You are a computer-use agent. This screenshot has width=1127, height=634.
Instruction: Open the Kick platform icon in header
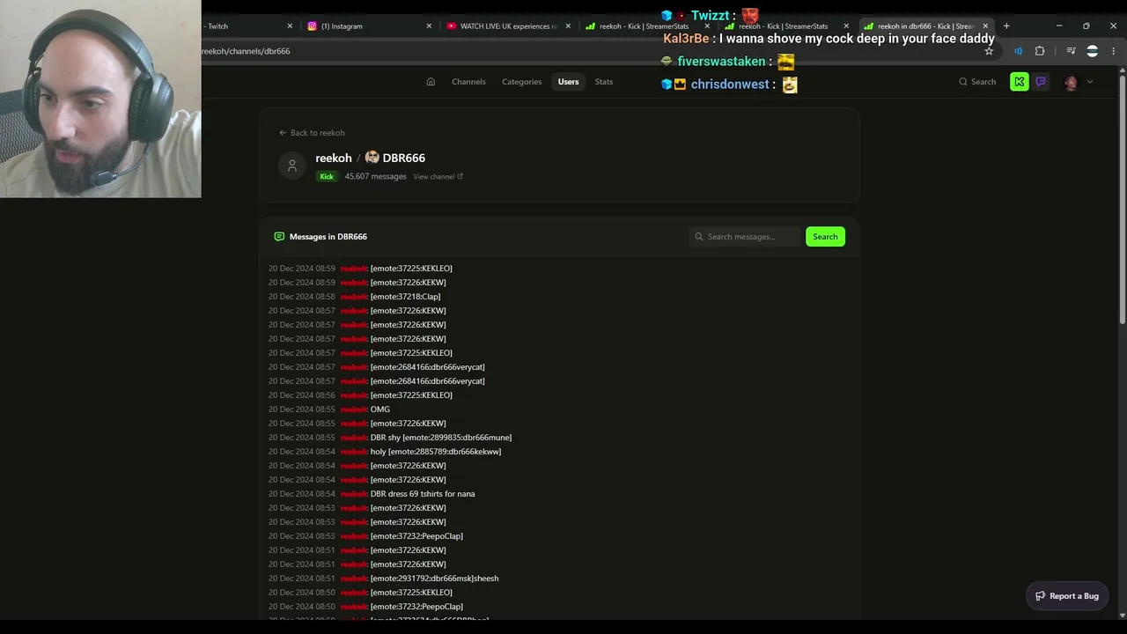coord(1019,82)
